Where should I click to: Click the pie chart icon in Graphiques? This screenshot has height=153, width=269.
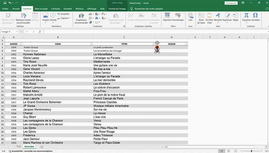click(x=90, y=22)
